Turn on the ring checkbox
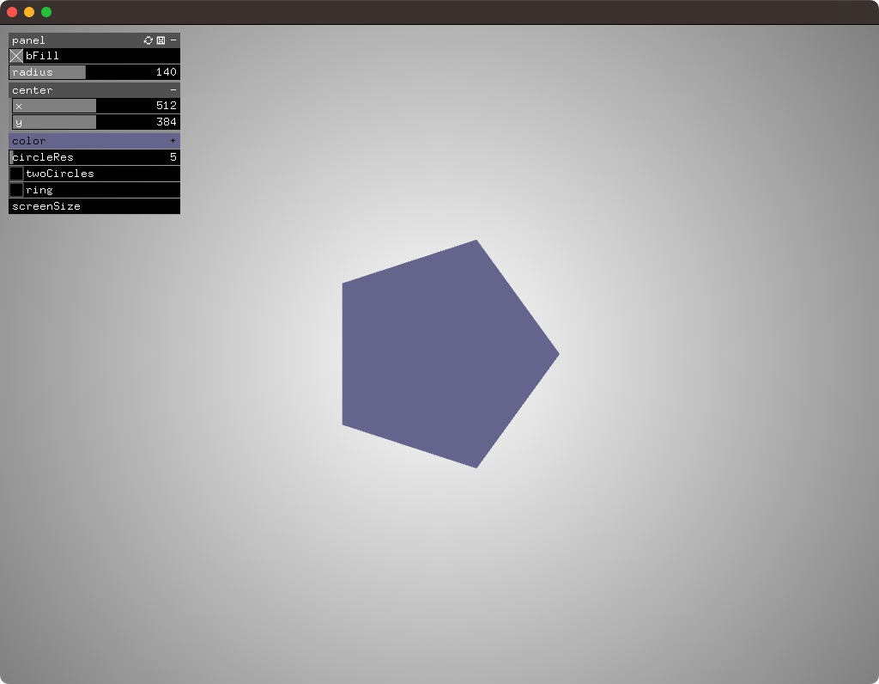 [16, 190]
